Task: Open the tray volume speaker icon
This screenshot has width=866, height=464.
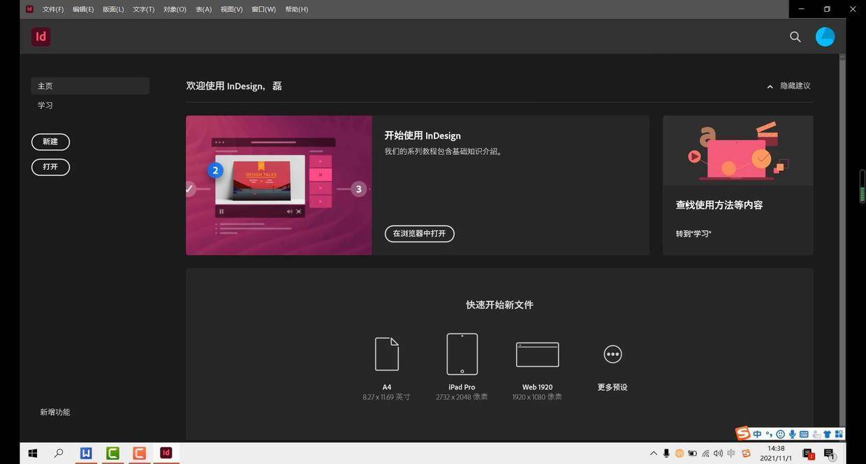Action: [718, 454]
